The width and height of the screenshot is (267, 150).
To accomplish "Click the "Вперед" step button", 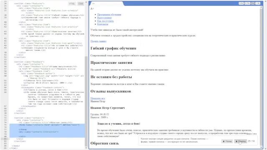I will tap(240, 141).
